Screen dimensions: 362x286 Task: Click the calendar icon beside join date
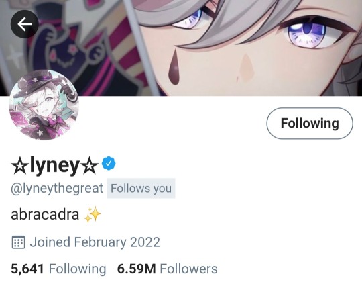tap(18, 242)
